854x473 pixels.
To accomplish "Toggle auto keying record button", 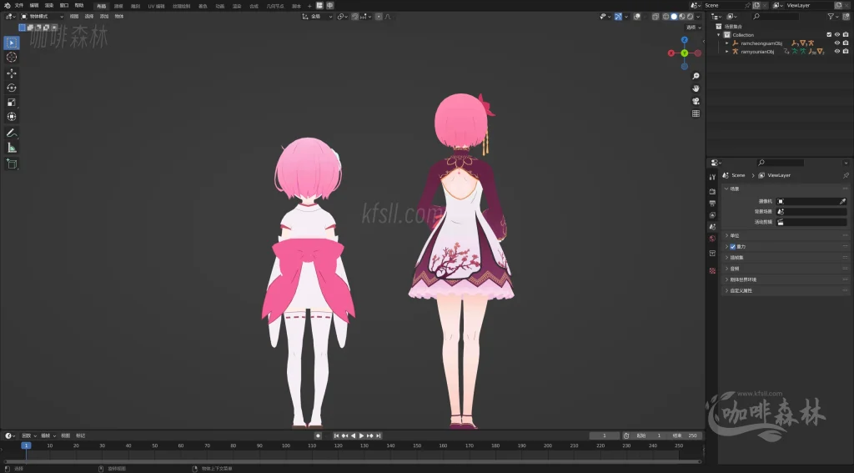I will pyautogui.click(x=318, y=436).
